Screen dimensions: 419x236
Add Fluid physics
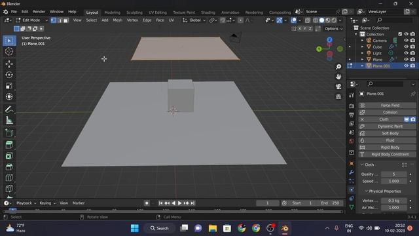pos(387,140)
